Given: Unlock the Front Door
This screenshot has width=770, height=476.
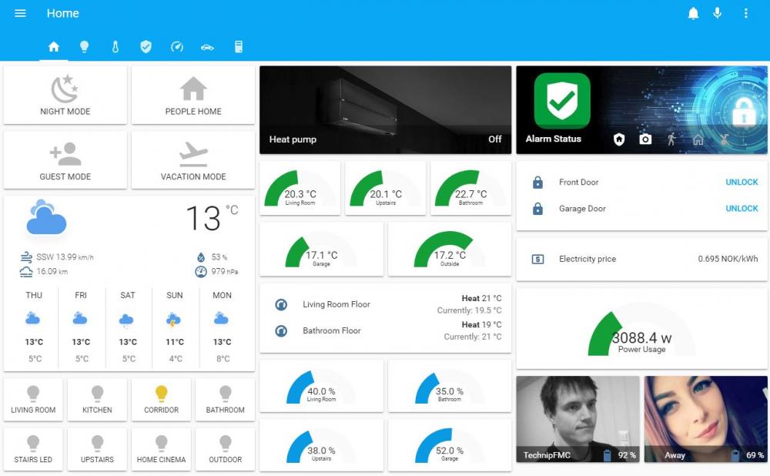Looking at the screenshot, I should click(742, 183).
